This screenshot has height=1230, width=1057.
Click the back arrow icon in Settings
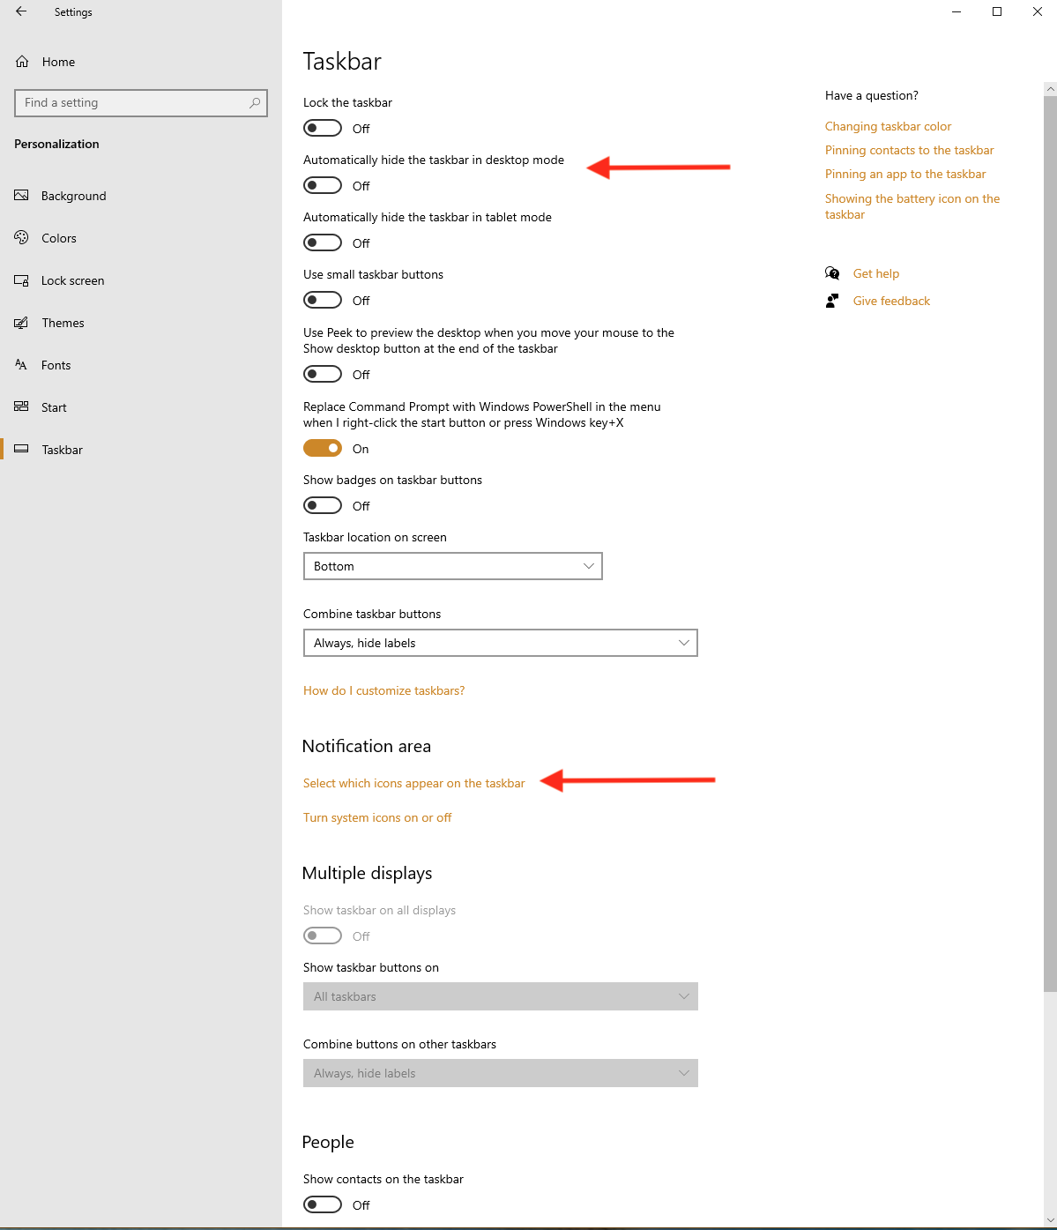pyautogui.click(x=21, y=12)
